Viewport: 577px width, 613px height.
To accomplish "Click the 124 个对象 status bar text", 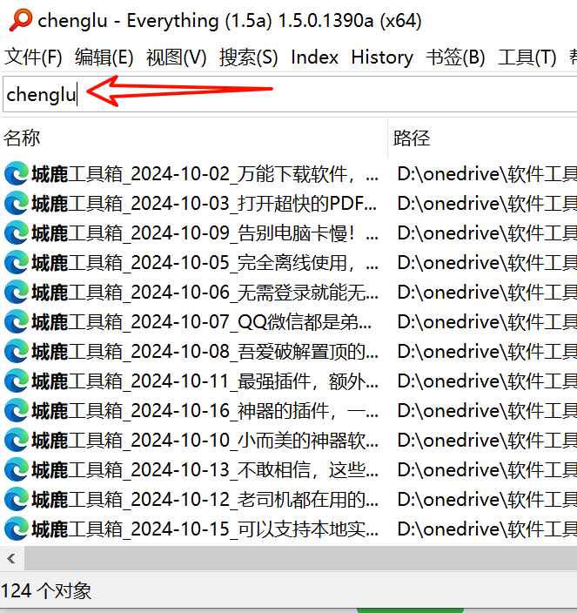I will point(46,590).
